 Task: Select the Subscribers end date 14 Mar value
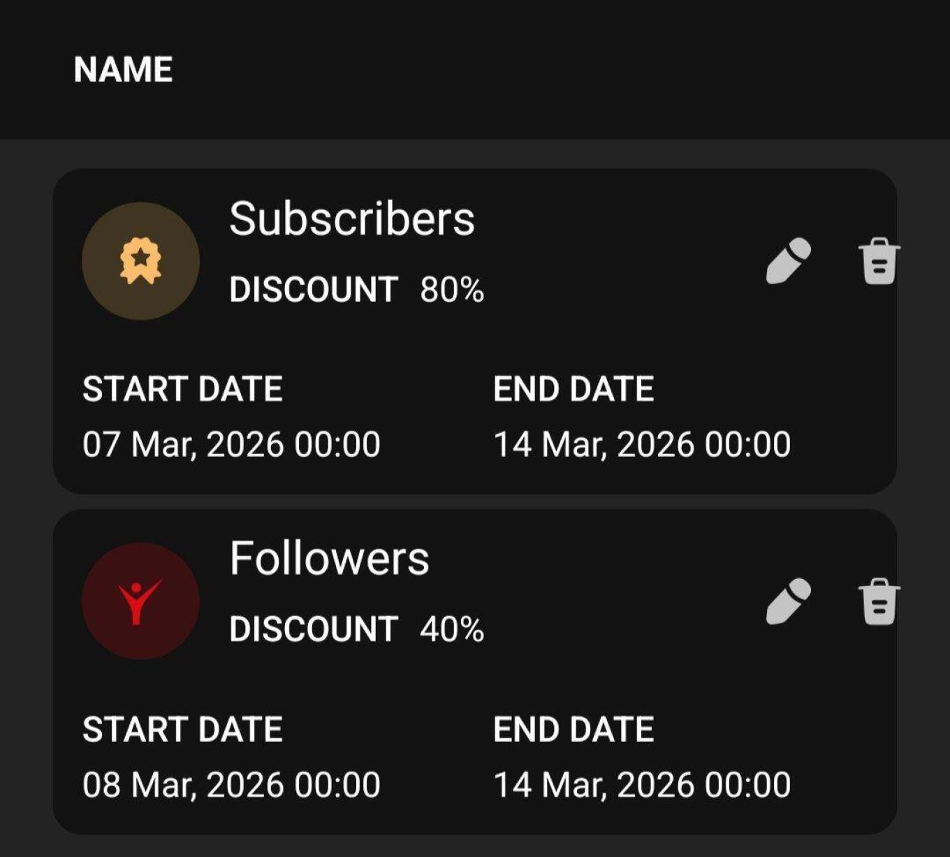pyautogui.click(x=642, y=445)
